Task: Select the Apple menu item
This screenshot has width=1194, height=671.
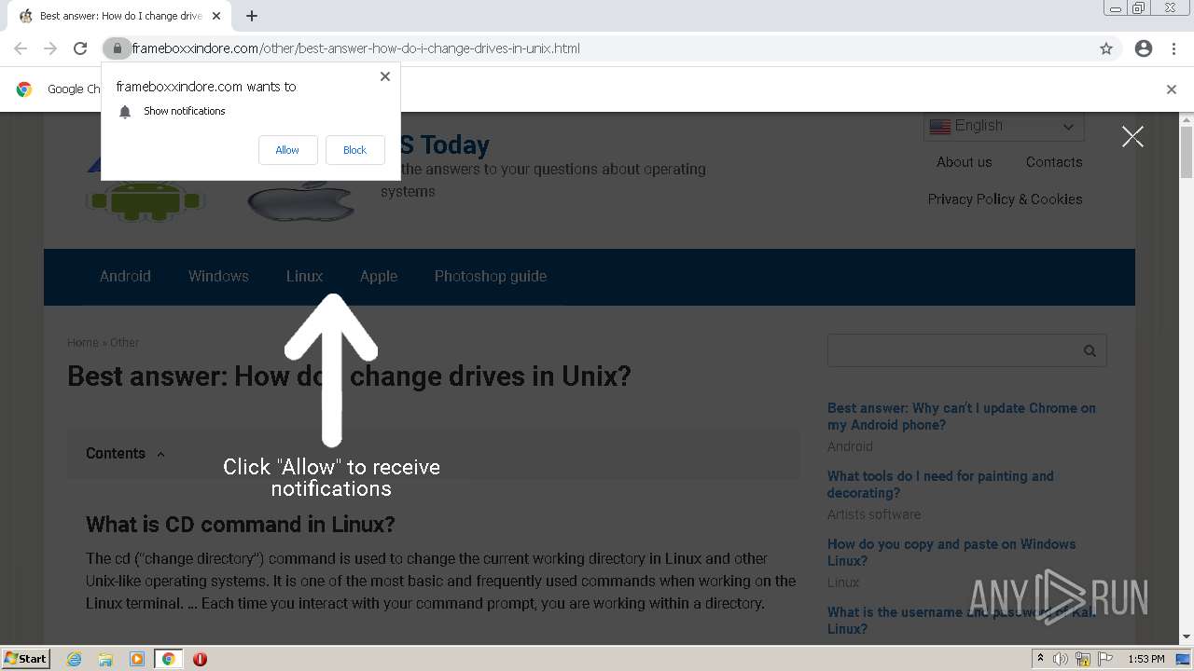Action: tap(379, 276)
